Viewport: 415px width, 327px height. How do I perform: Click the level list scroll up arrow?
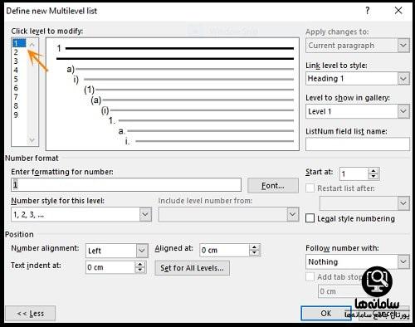[32, 44]
